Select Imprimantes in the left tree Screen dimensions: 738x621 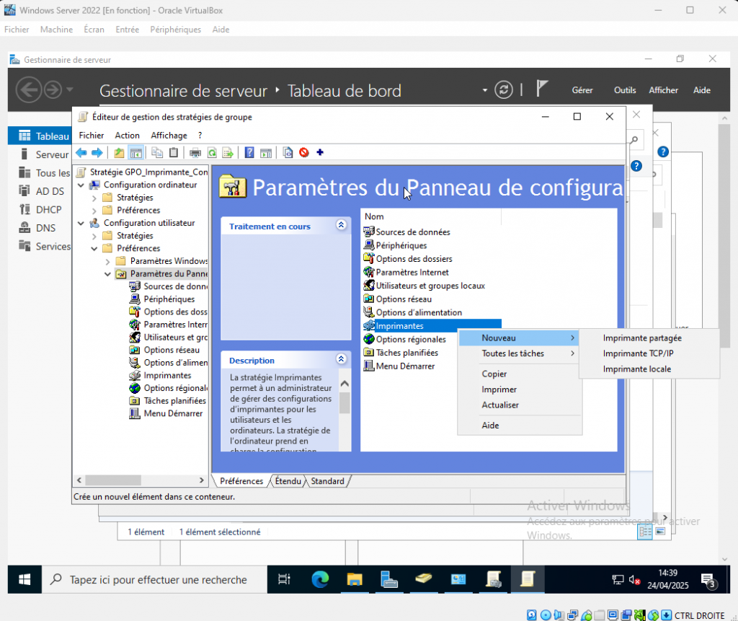click(167, 375)
